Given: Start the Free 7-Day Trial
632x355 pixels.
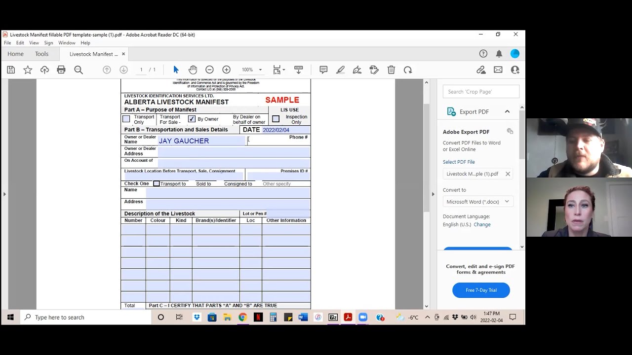Looking at the screenshot, I should coord(481,290).
